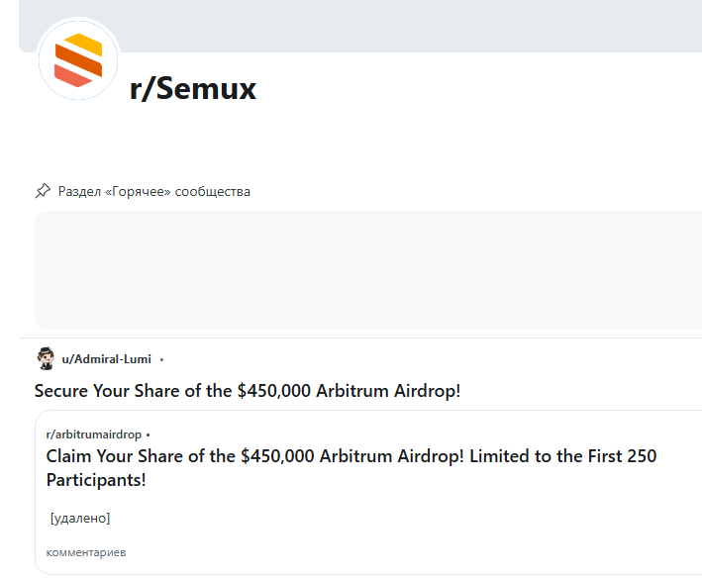Image resolution: width=702 pixels, height=578 pixels.
Task: Open the u/Admiral-Lumi profile link
Action: tap(106, 359)
